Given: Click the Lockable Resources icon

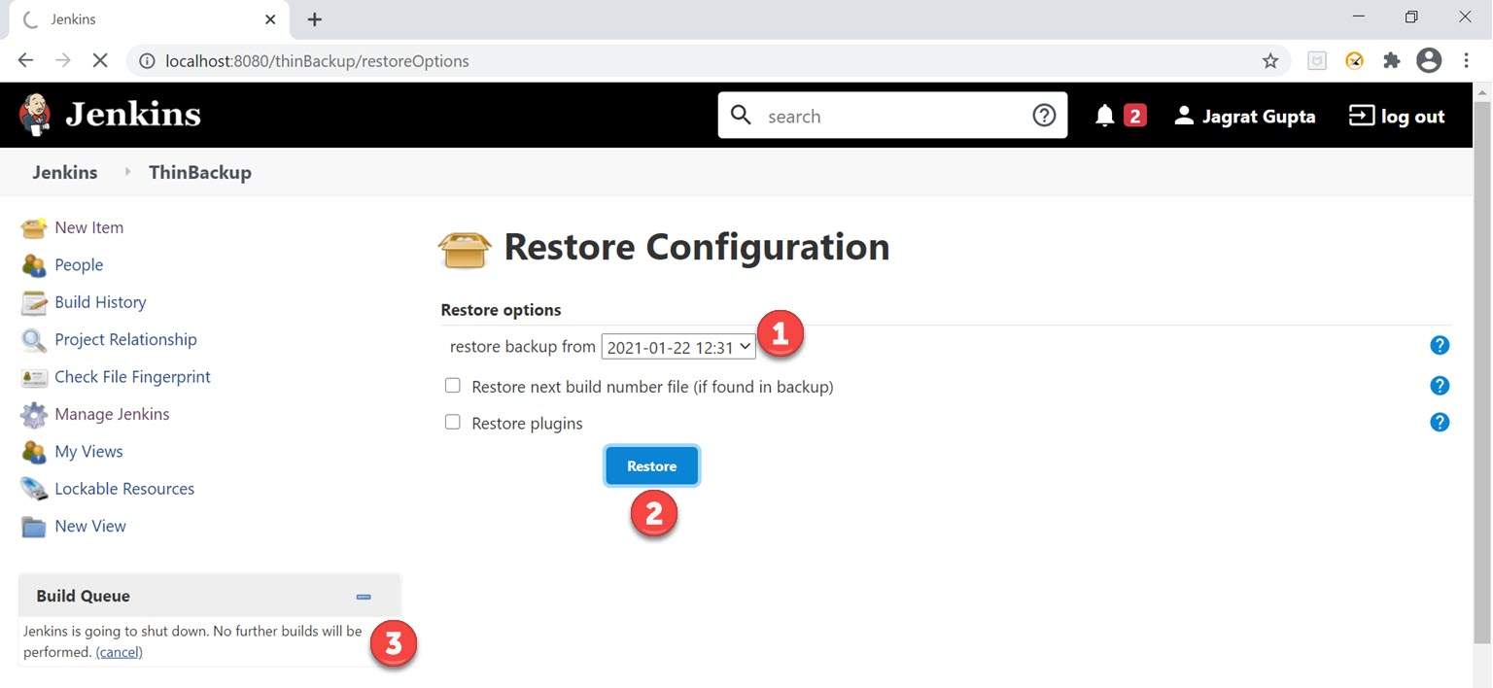Looking at the screenshot, I should [33, 489].
